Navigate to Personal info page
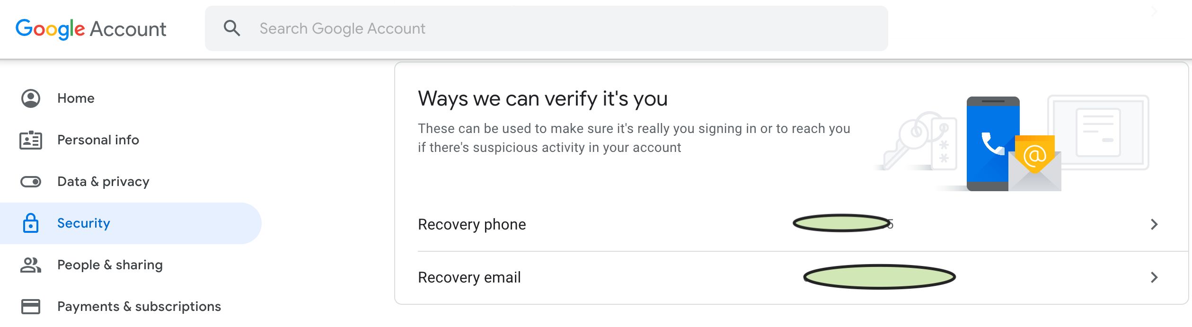The height and width of the screenshot is (327, 1192). point(98,140)
